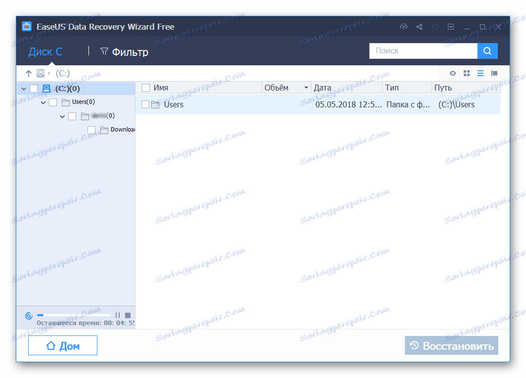Open the Объём column sort arrow
The width and height of the screenshot is (526, 378).
pos(306,88)
